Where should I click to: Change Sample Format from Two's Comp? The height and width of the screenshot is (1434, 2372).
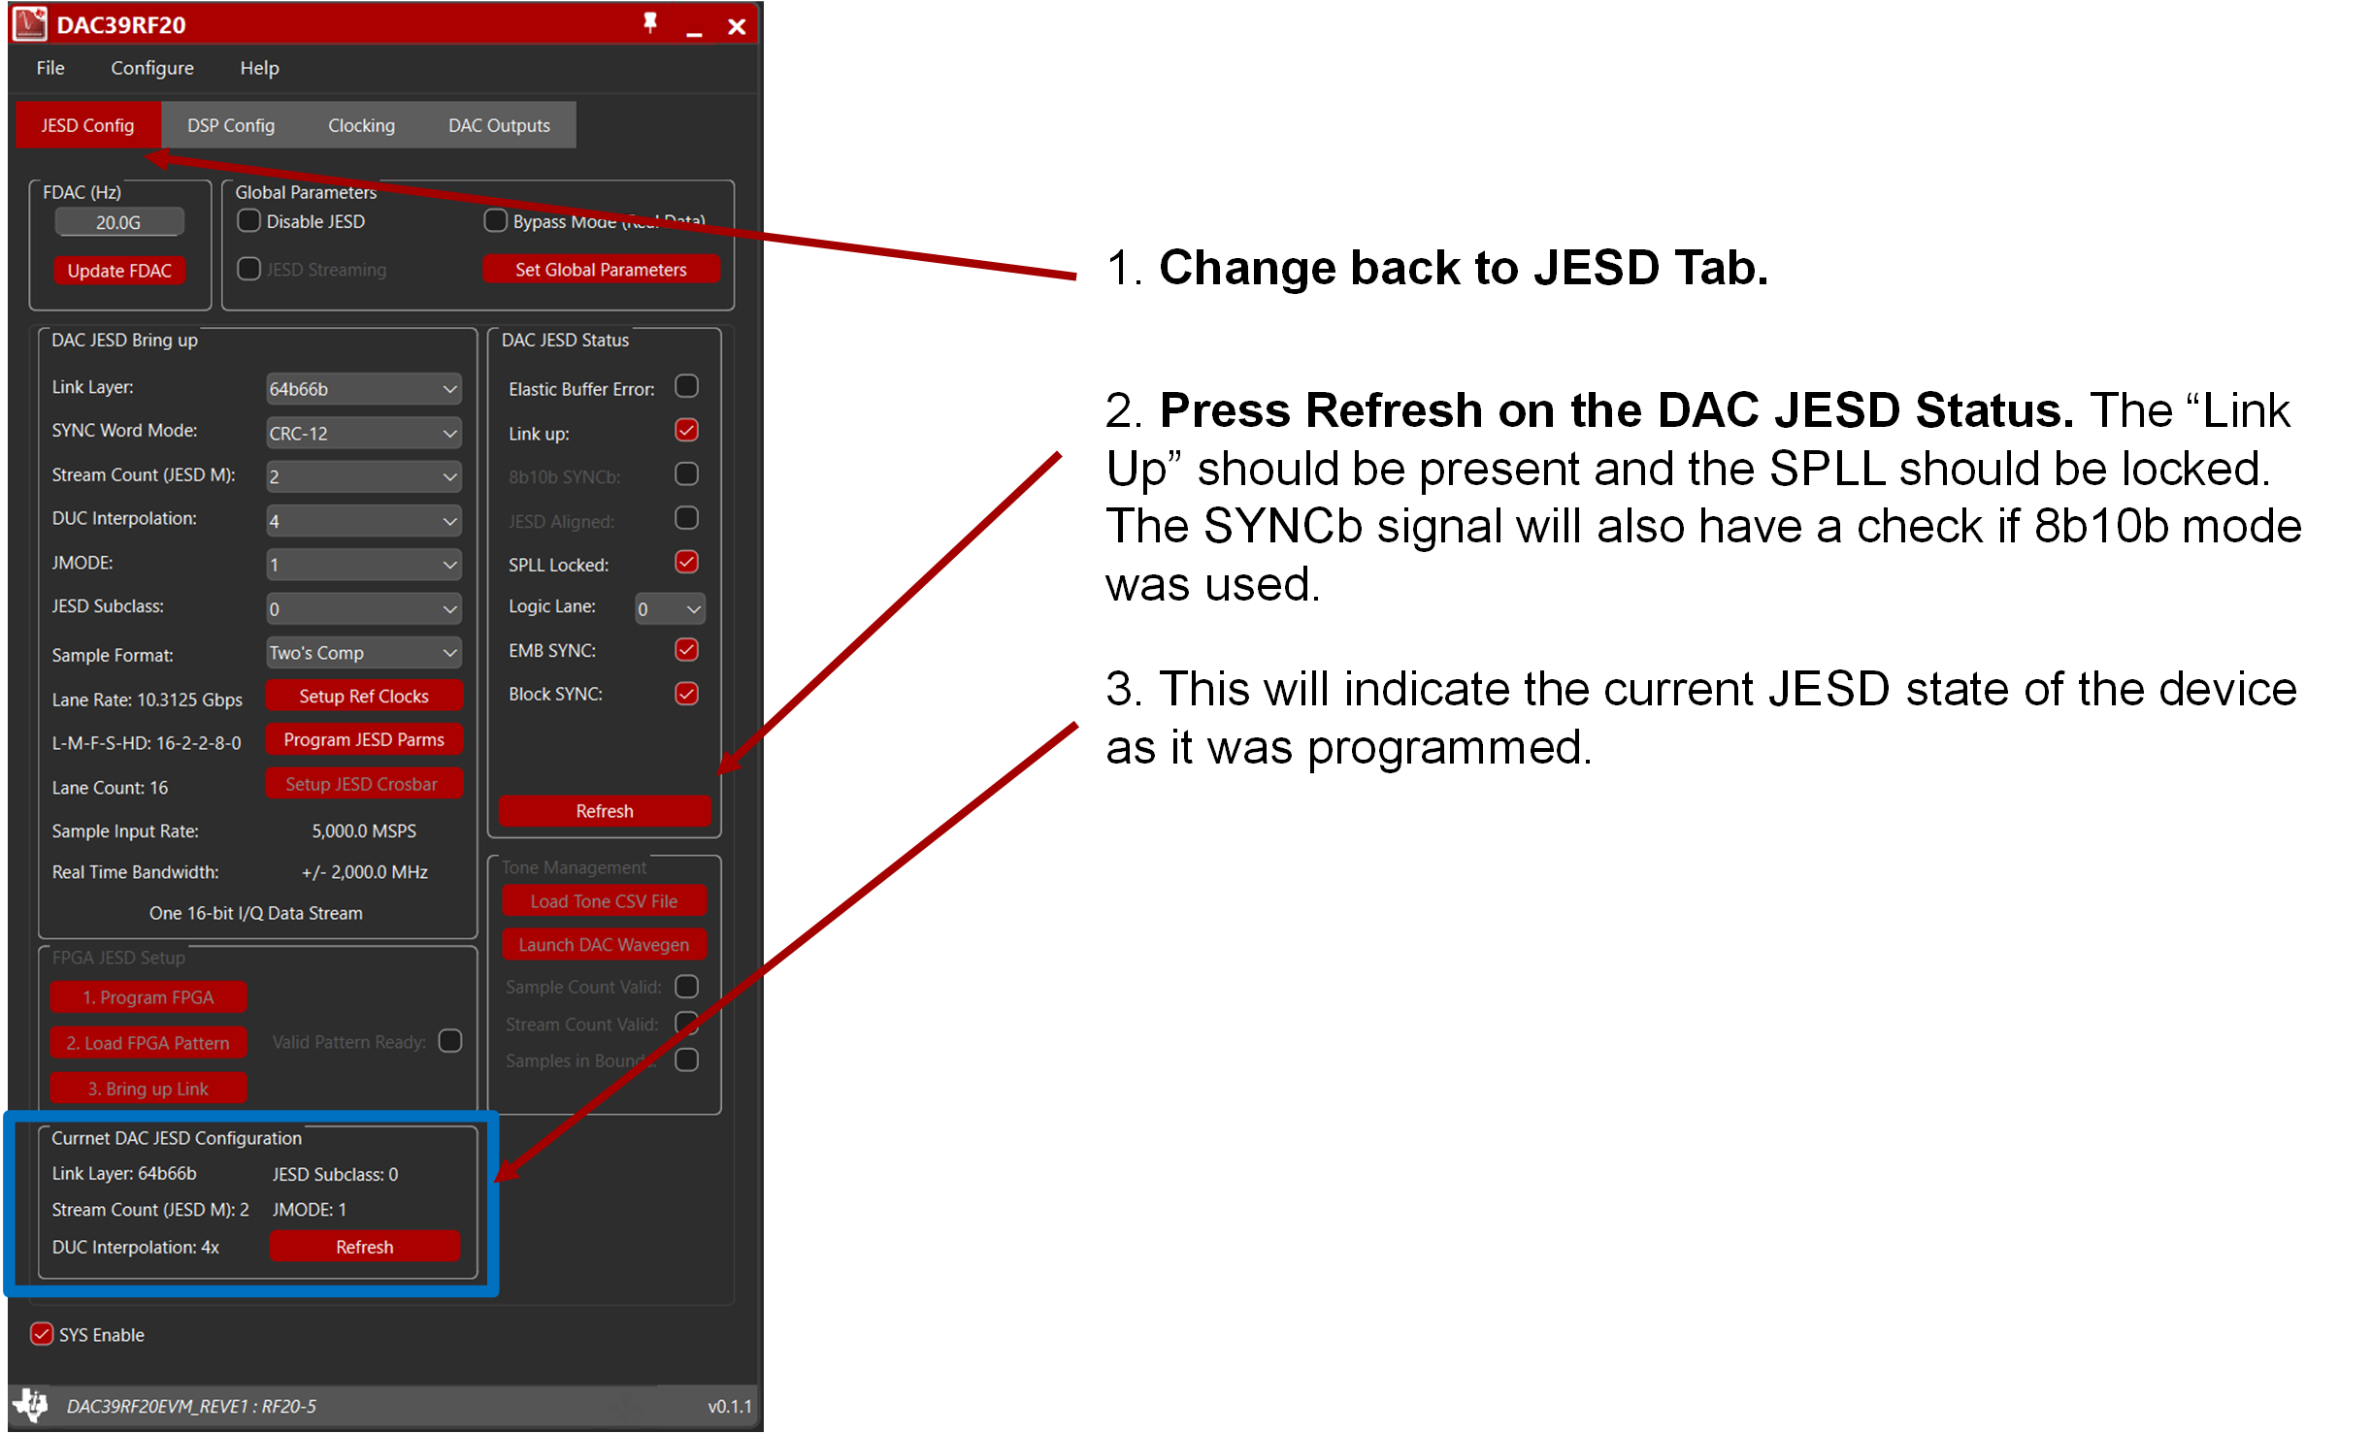(364, 652)
